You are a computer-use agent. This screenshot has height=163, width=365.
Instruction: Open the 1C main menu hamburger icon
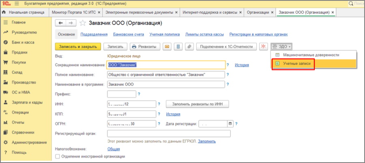click(17, 4)
